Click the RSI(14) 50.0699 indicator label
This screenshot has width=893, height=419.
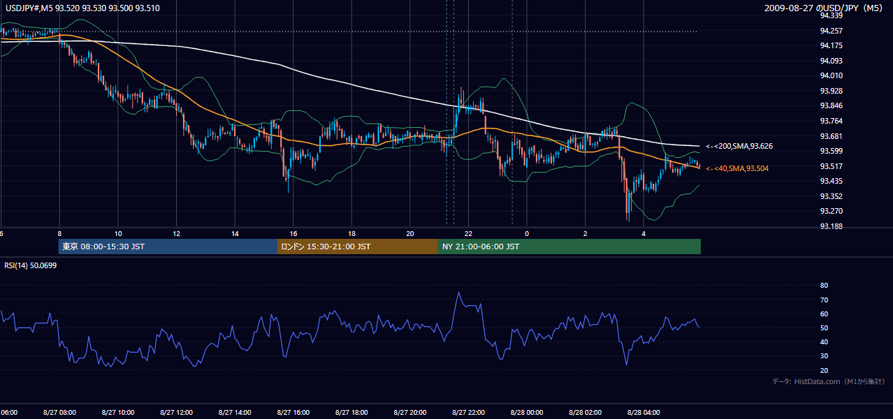pyautogui.click(x=31, y=265)
